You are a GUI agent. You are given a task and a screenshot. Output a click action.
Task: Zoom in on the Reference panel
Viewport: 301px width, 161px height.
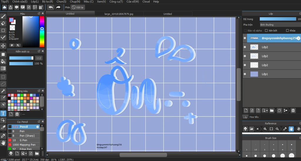point(265,129)
